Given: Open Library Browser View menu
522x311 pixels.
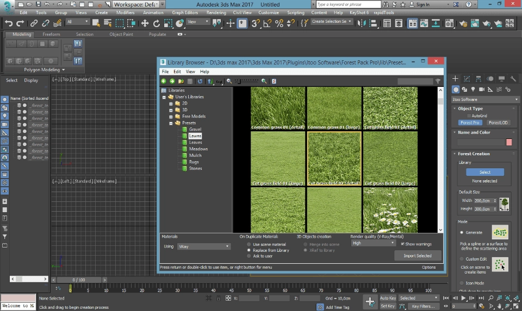Looking at the screenshot, I should point(190,72).
